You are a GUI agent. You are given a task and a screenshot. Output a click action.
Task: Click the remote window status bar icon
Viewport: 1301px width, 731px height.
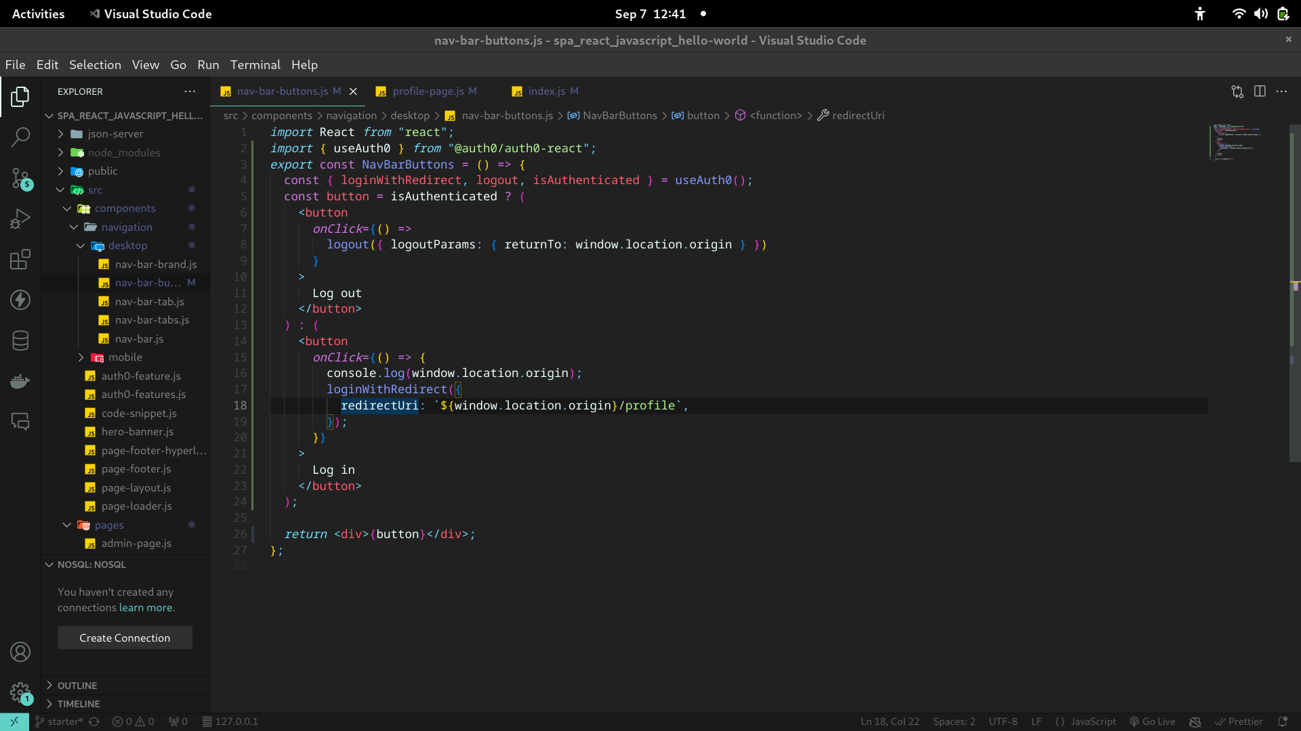(x=14, y=722)
